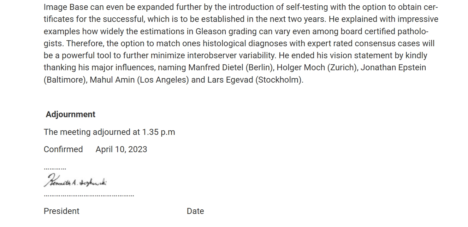This screenshot has height=227, width=468.
Task: Click the words Image Base at paragraph start
Action: click(66, 7)
